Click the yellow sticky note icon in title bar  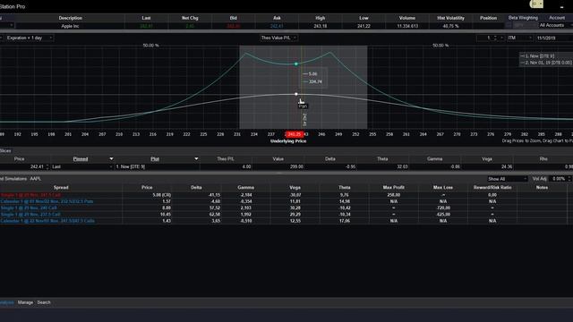tap(536, 4)
